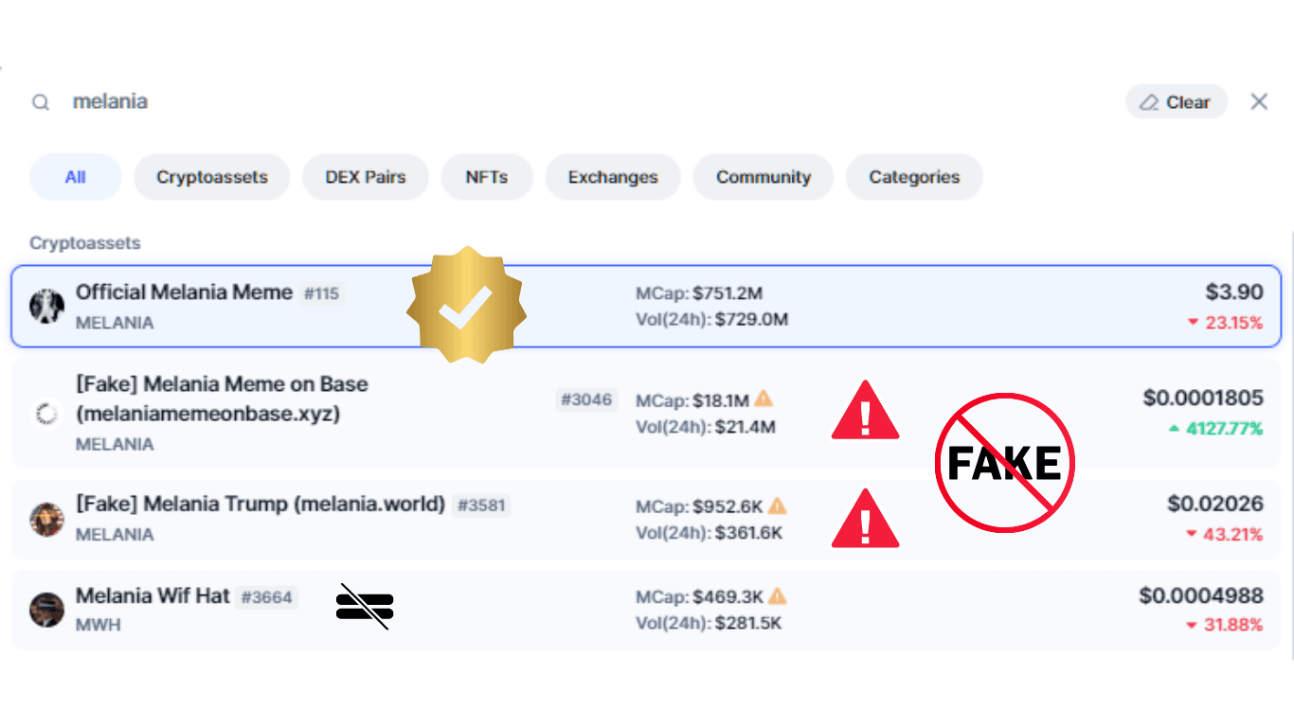Switch to the DEX Pairs filter tab
The height and width of the screenshot is (727, 1294).
[x=366, y=177]
